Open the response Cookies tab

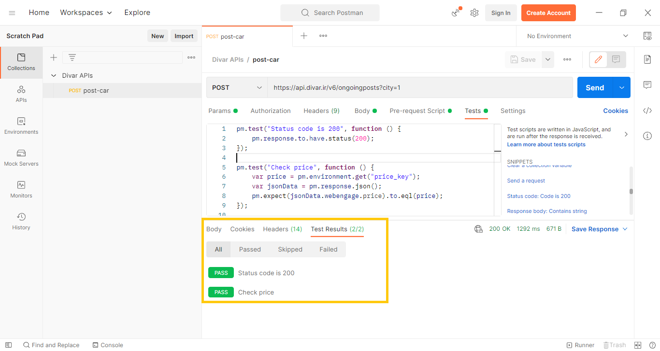point(242,229)
